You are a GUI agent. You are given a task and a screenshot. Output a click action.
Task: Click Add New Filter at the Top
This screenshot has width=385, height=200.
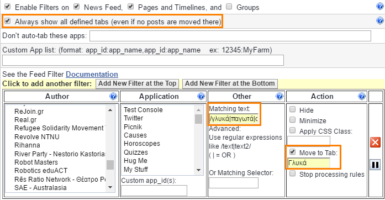(x=137, y=83)
